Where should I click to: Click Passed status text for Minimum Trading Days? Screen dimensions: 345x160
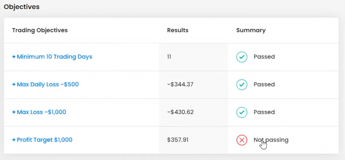(x=264, y=57)
